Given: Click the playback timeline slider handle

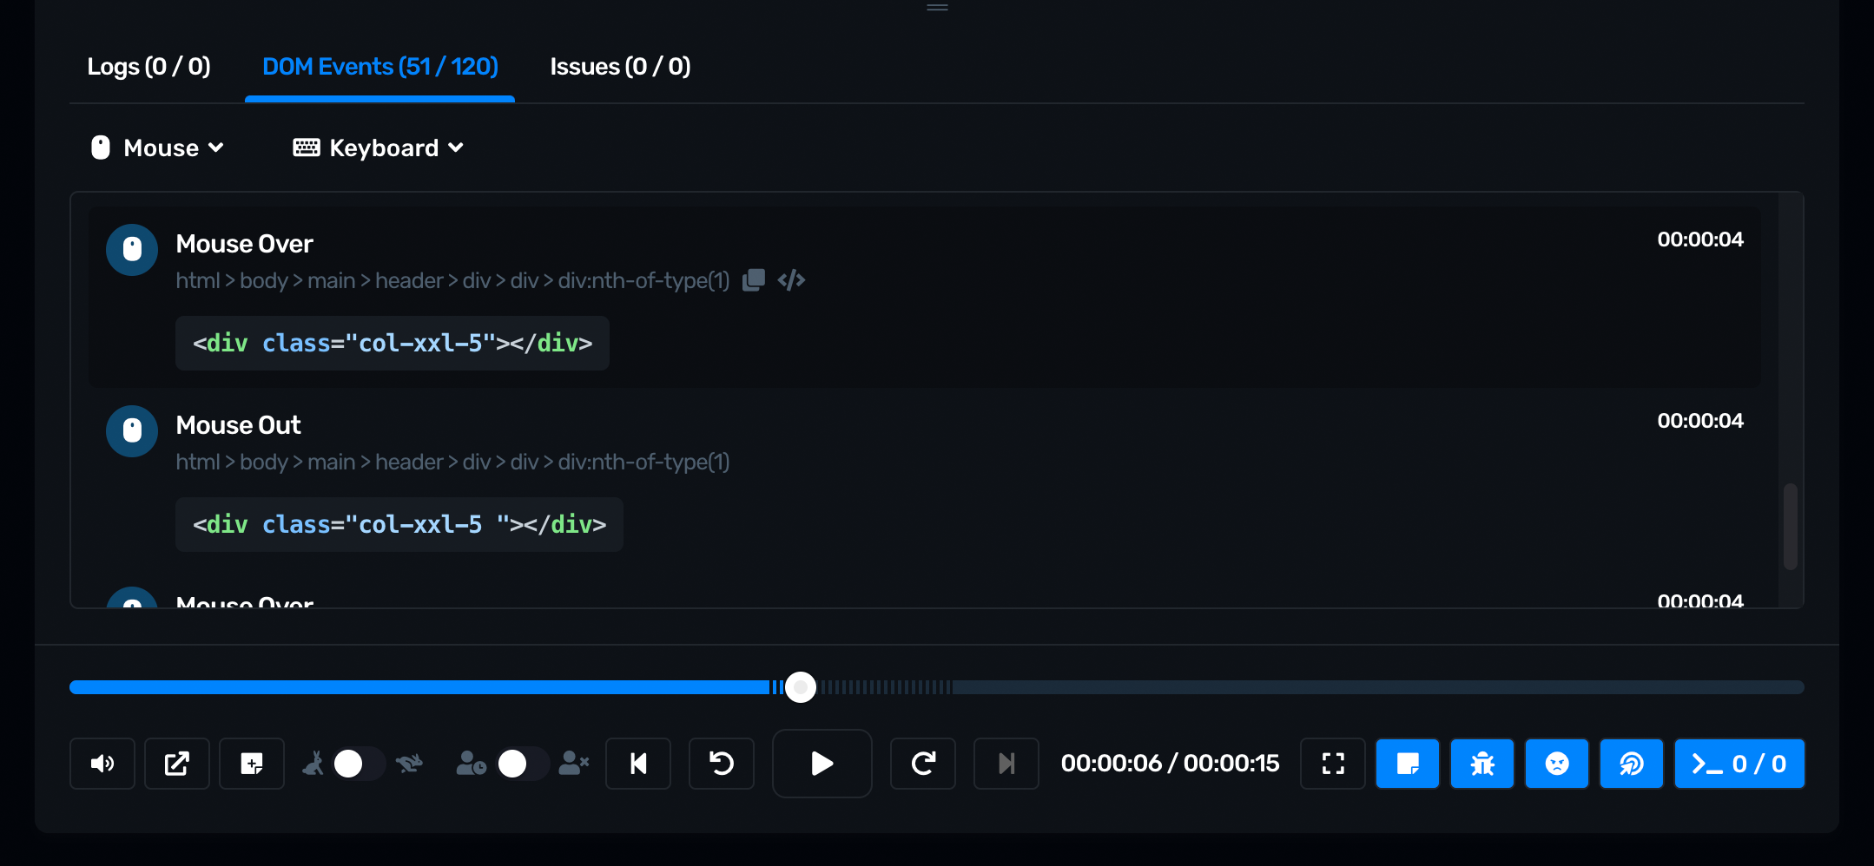Looking at the screenshot, I should [x=801, y=687].
